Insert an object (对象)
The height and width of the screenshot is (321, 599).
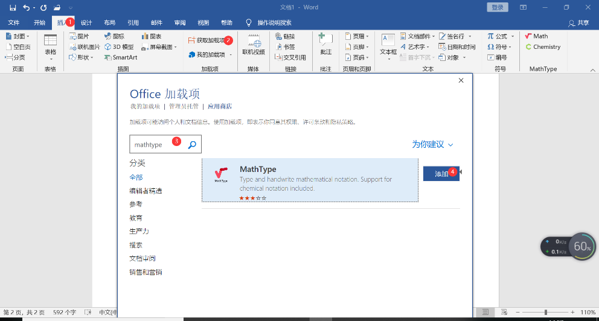[452, 58]
